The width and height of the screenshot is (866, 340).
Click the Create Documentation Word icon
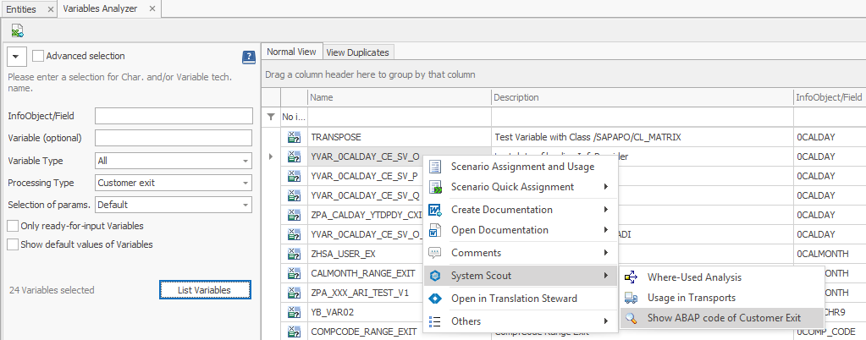435,210
